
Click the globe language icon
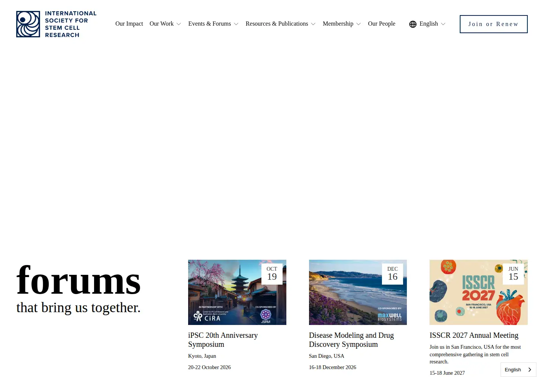pos(413,24)
